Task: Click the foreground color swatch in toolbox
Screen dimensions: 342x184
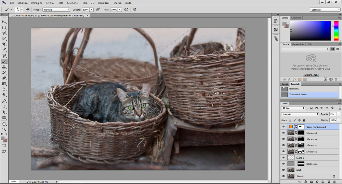Action: click(3, 138)
